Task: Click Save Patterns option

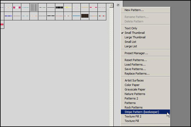Action: (x=135, y=69)
